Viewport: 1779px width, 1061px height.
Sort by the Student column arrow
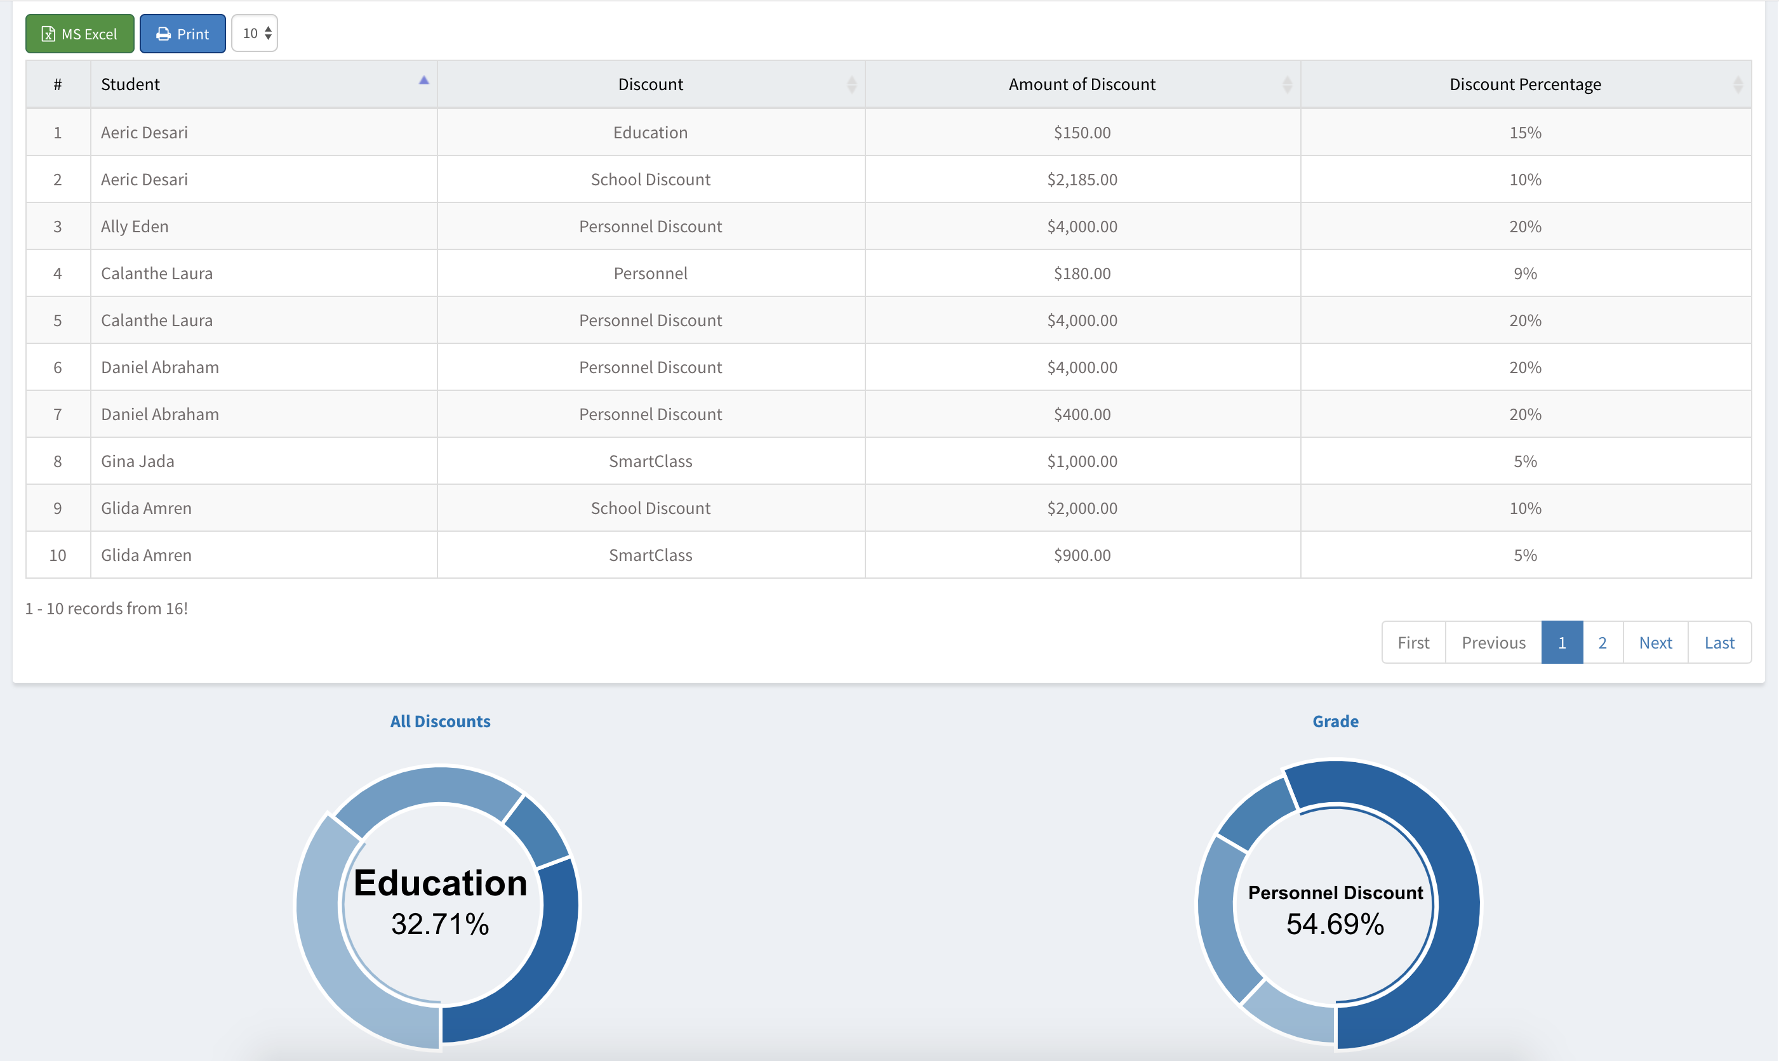pos(423,81)
